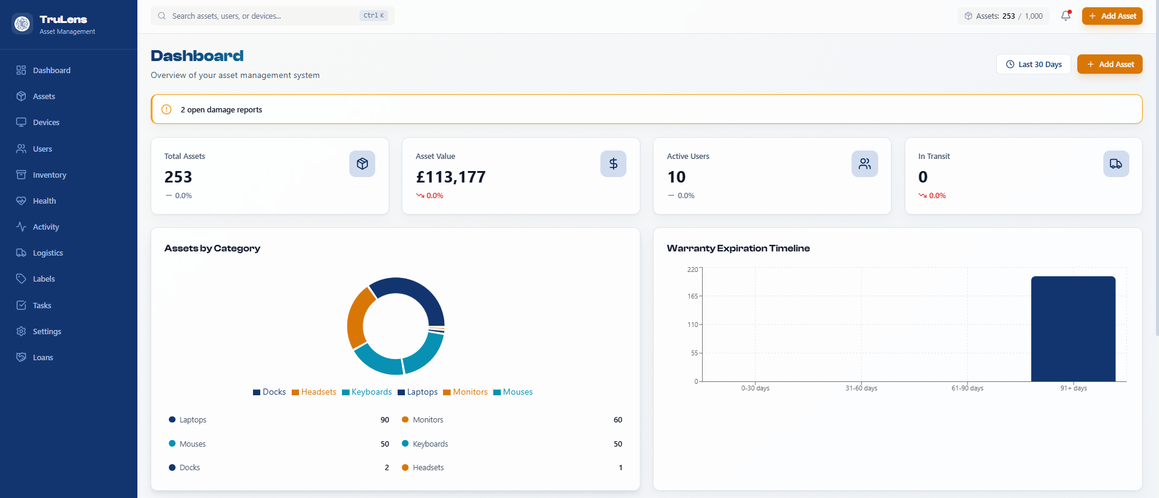
Task: Select Settings in the sidebar menu
Action: [x=68, y=331]
